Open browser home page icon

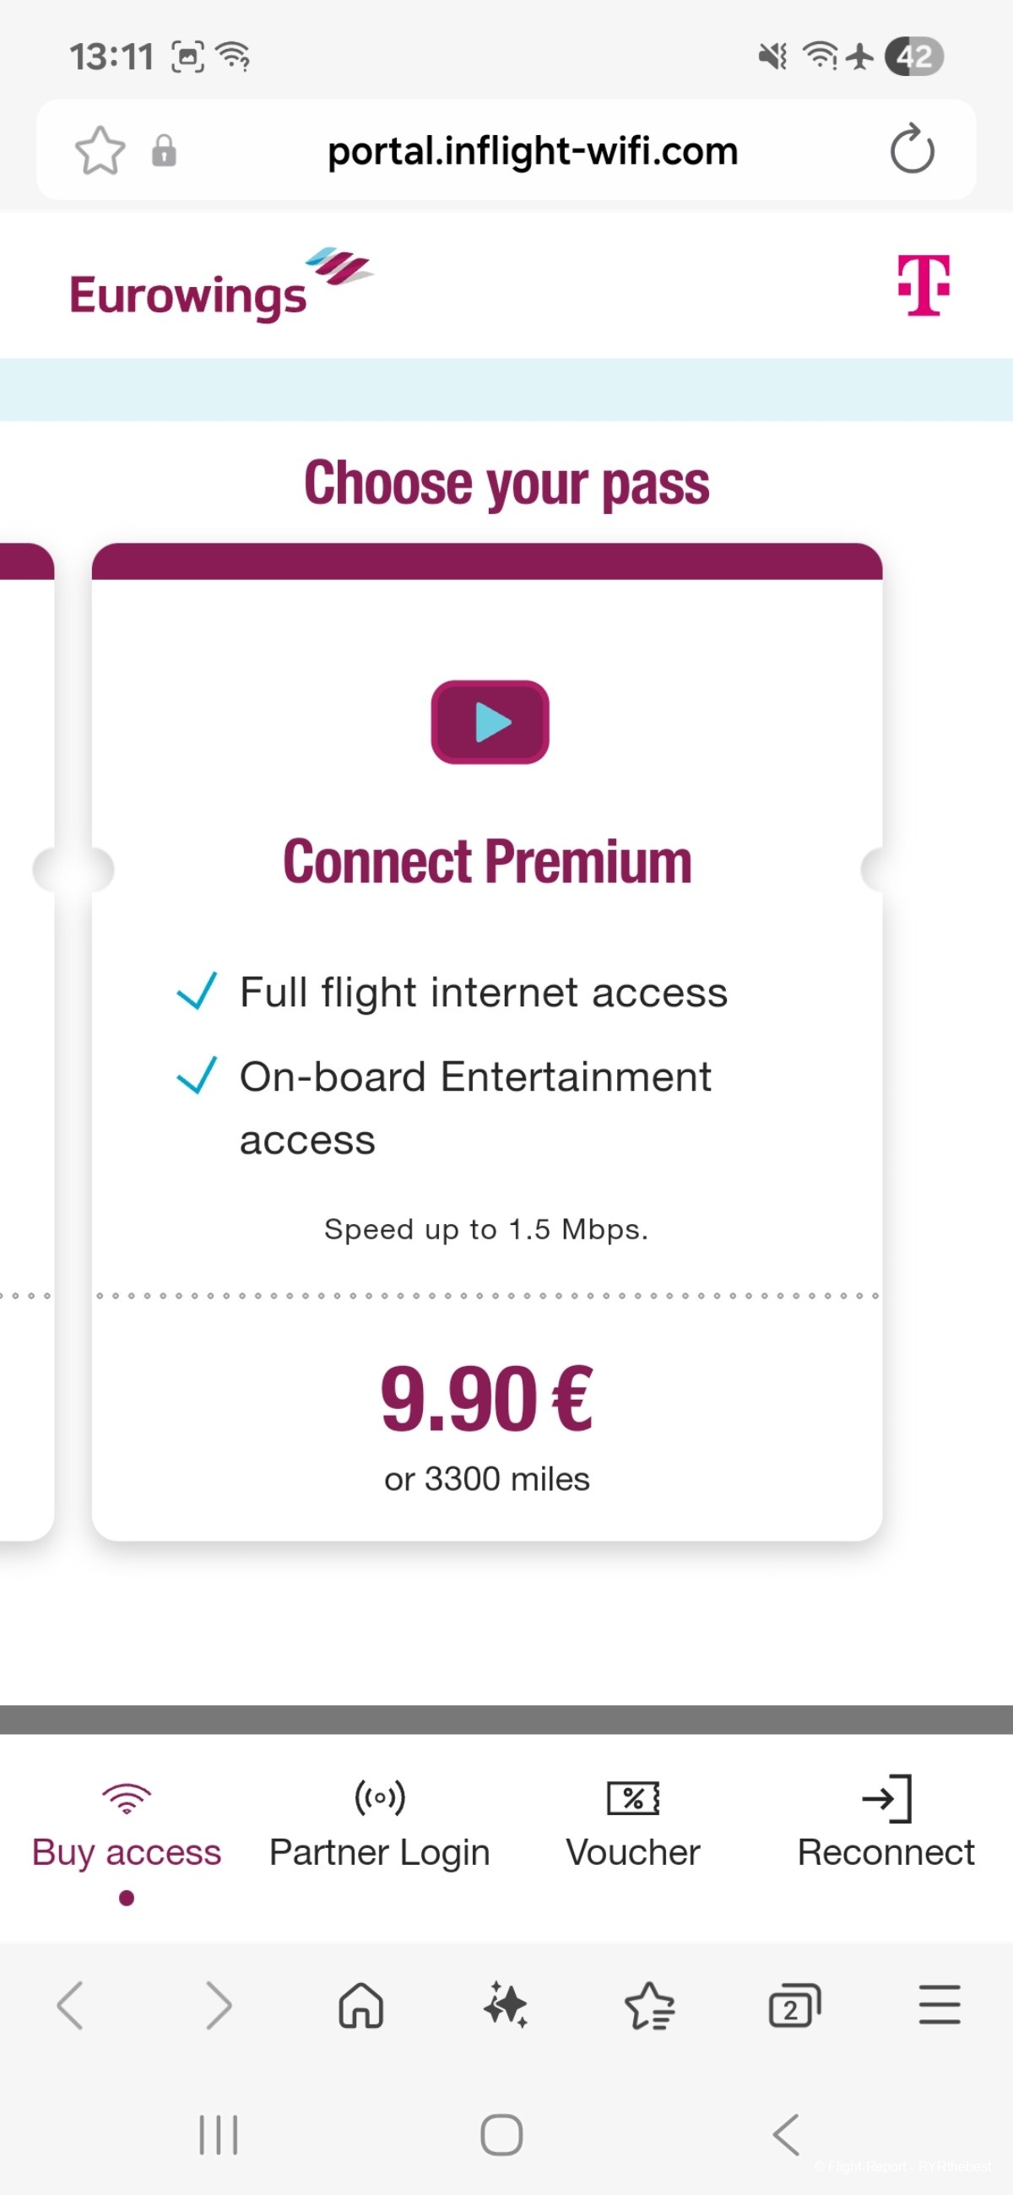pyautogui.click(x=361, y=2006)
